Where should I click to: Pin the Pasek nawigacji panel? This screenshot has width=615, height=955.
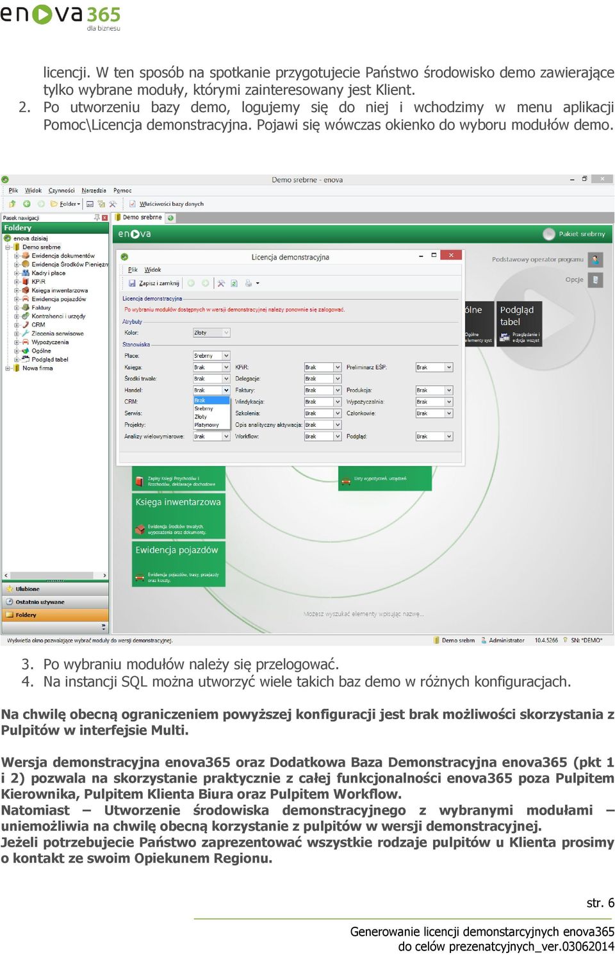[x=97, y=218]
